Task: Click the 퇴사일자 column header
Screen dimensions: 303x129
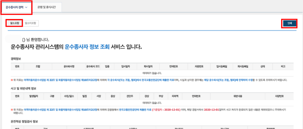Action: [148, 66]
